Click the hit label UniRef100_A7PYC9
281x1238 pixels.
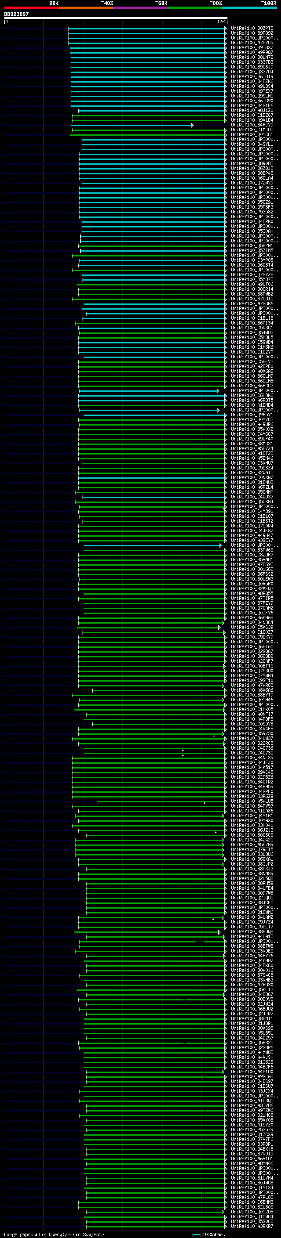(x=252, y=43)
